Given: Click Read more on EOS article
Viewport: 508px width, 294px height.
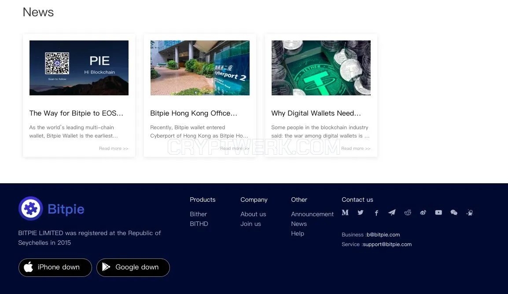Looking at the screenshot, I should coord(114,149).
